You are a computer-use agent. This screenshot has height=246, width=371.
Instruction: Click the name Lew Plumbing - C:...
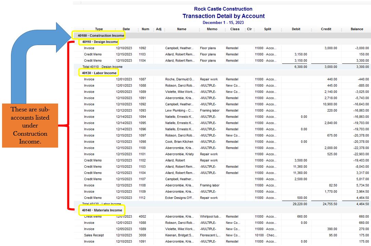[180, 111]
